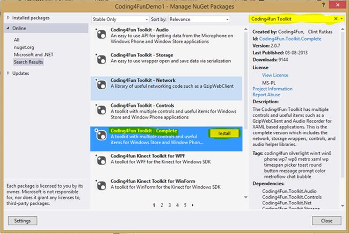The height and width of the screenshot is (234, 349).
Task: Click in the Coding4fun Toolkit search field
Action: (x=292, y=19)
